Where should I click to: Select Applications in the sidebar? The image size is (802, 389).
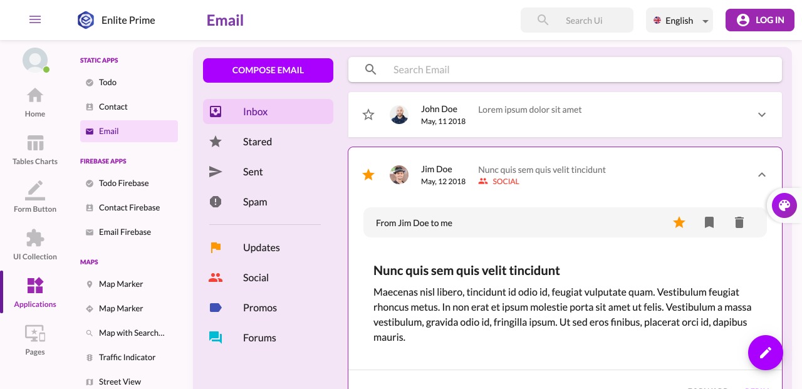(x=35, y=293)
